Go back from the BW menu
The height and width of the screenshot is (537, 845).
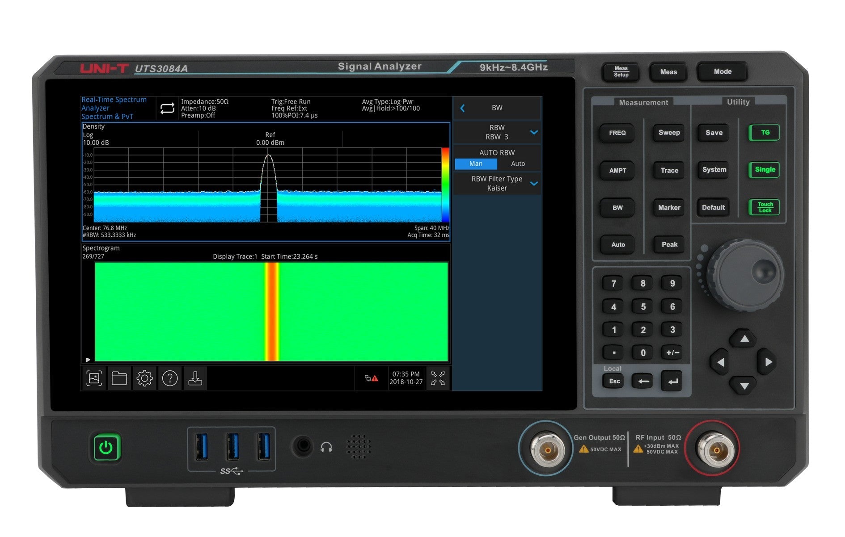tap(463, 108)
